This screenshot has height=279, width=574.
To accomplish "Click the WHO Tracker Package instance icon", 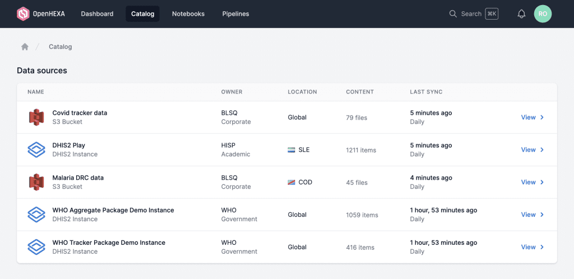I will 36,247.
